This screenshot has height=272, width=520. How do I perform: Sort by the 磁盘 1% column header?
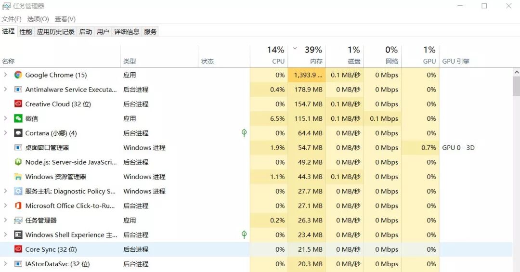pos(345,56)
